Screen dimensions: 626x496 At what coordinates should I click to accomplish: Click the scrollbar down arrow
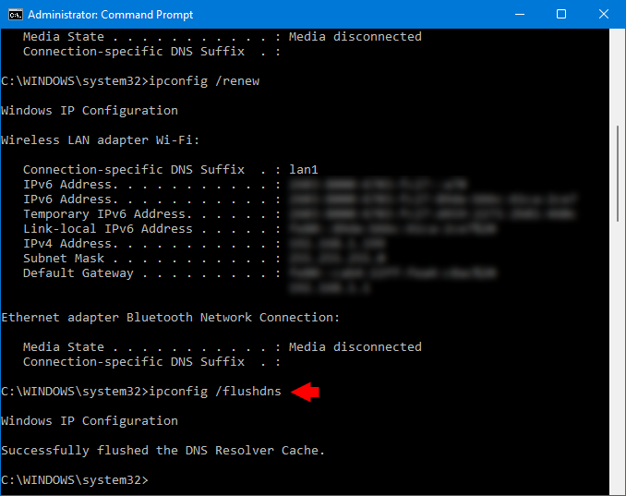coord(618,488)
